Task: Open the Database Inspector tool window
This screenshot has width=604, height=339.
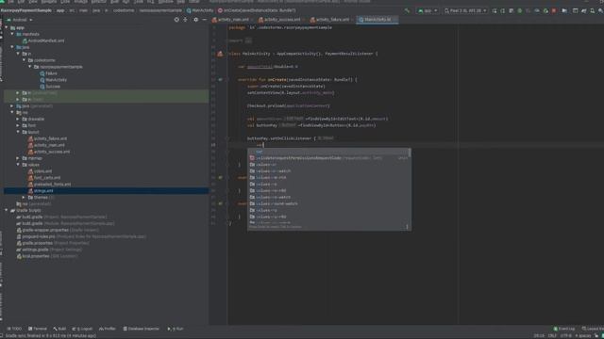Action: pos(141,329)
